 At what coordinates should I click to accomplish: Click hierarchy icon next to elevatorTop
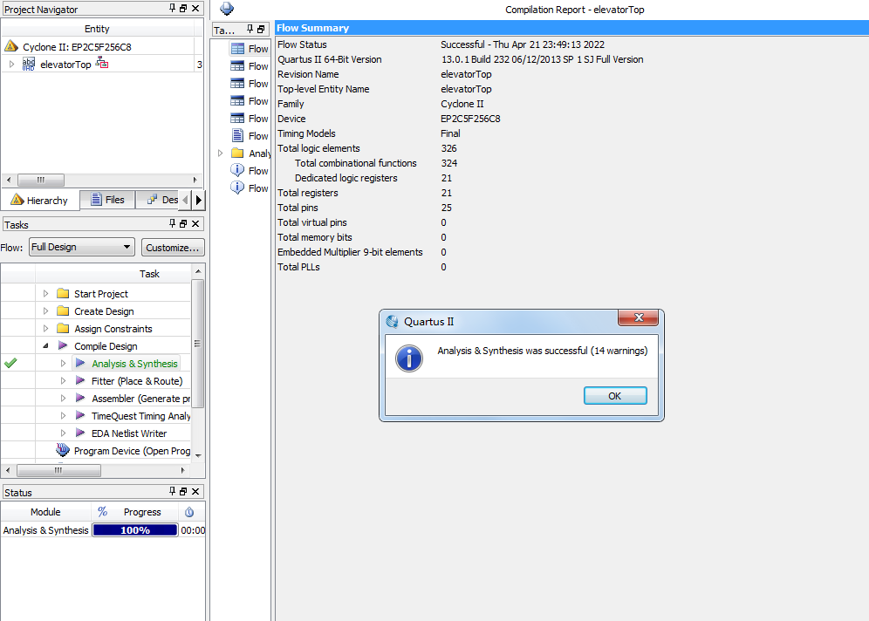(102, 63)
